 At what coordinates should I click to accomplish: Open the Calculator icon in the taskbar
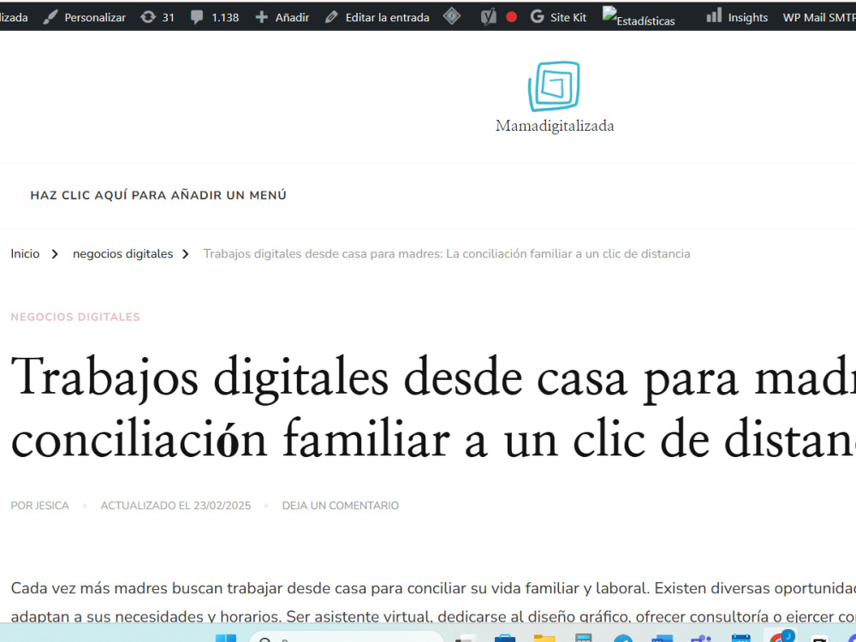(584, 638)
